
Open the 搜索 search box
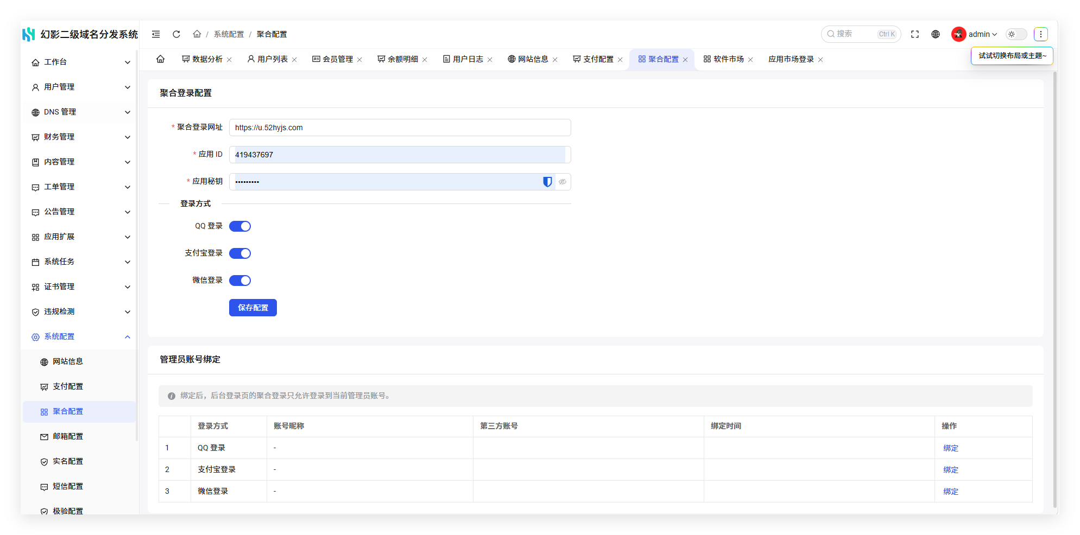point(861,34)
